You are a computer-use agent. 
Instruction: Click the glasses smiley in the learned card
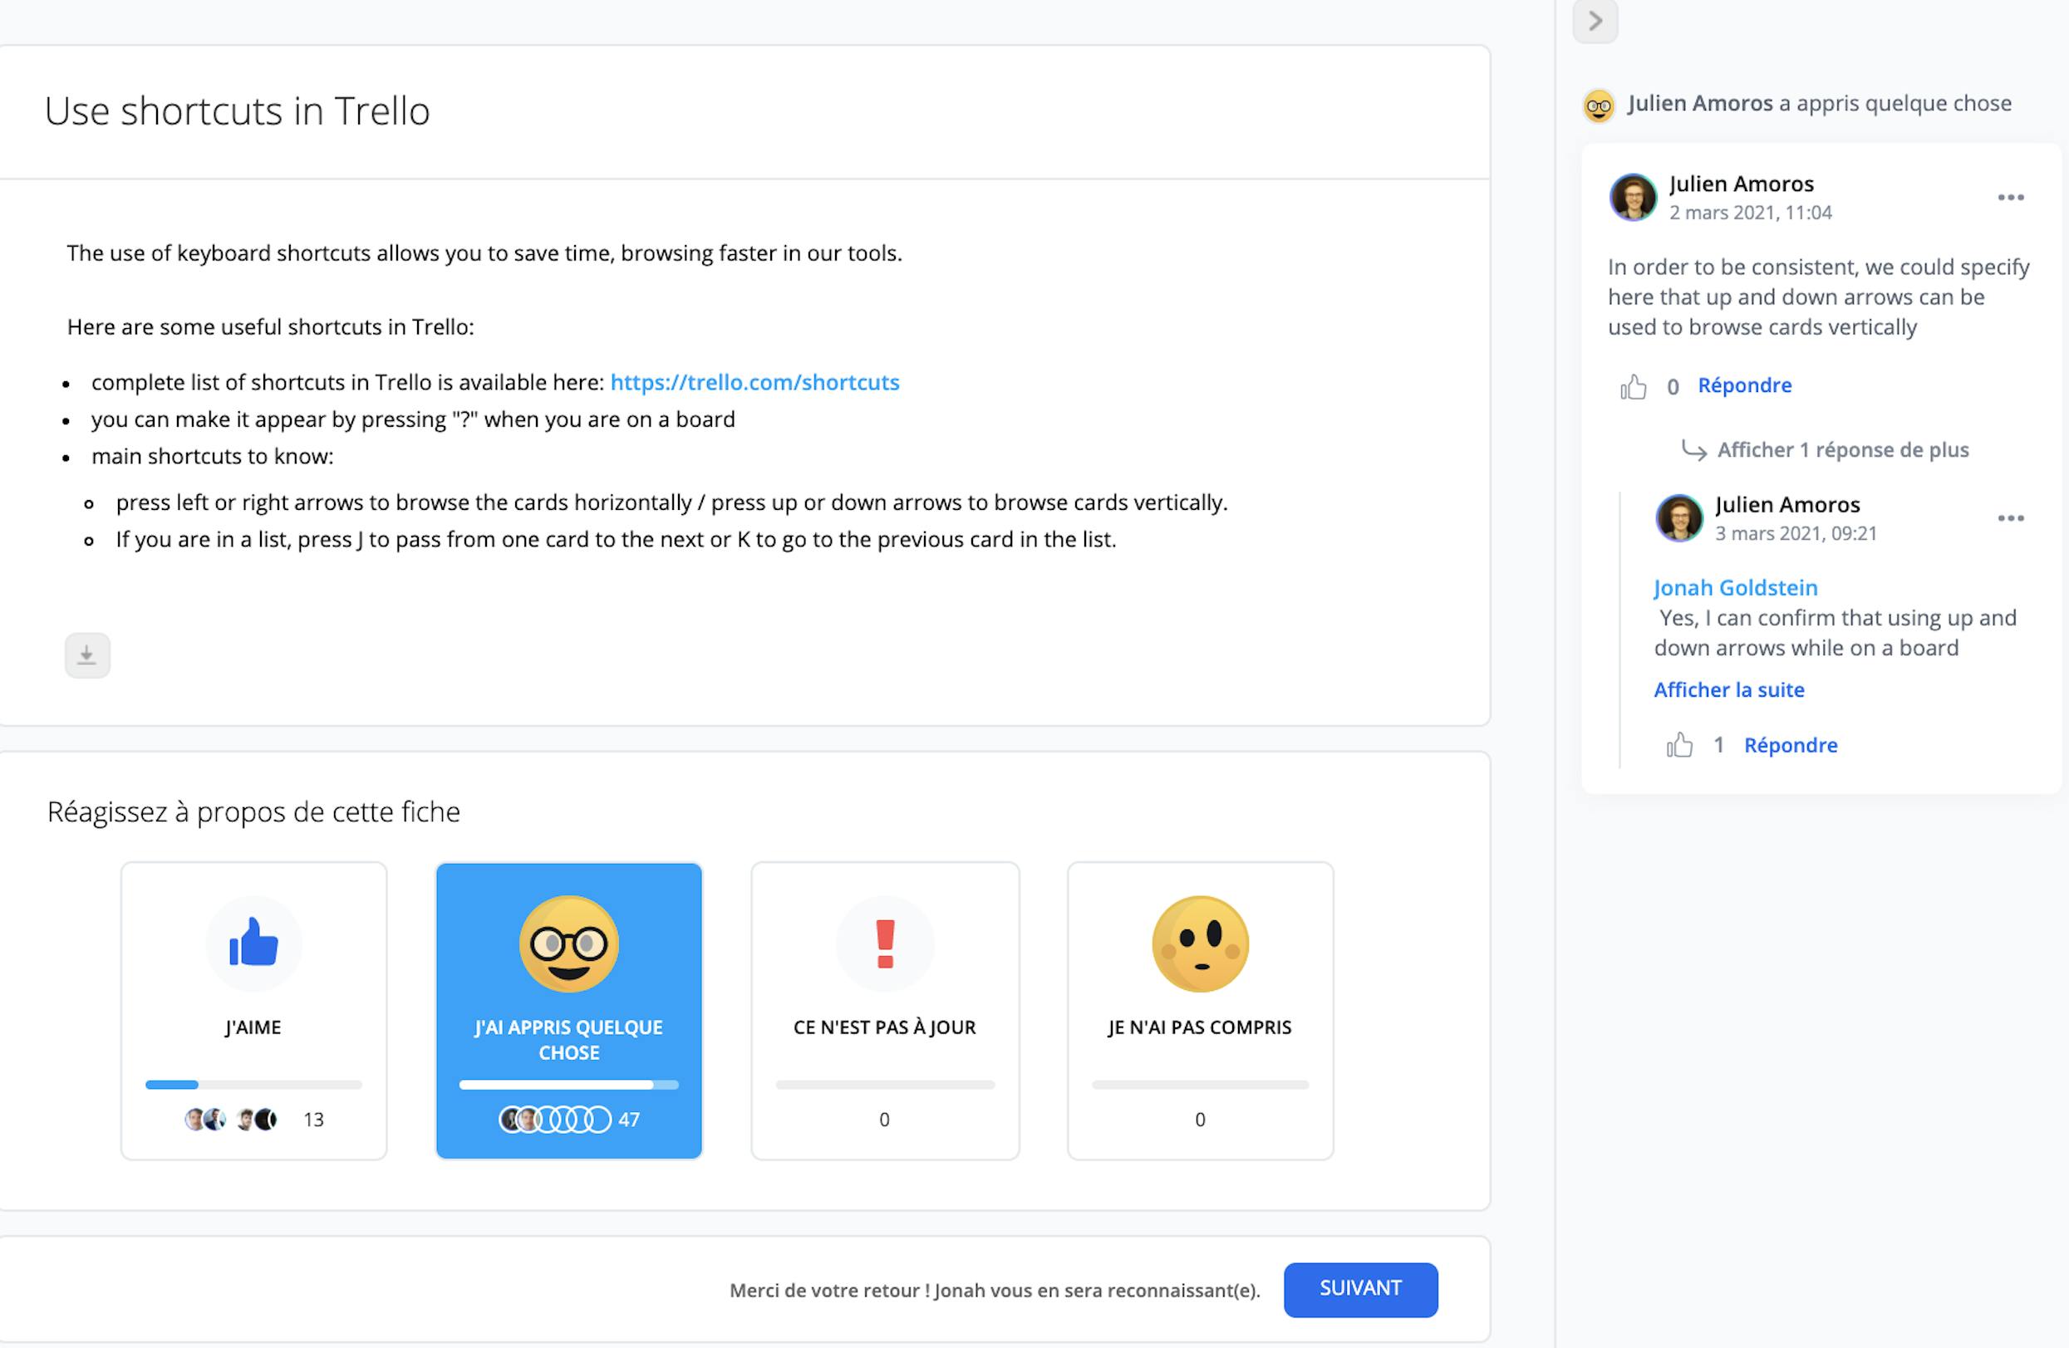[569, 944]
